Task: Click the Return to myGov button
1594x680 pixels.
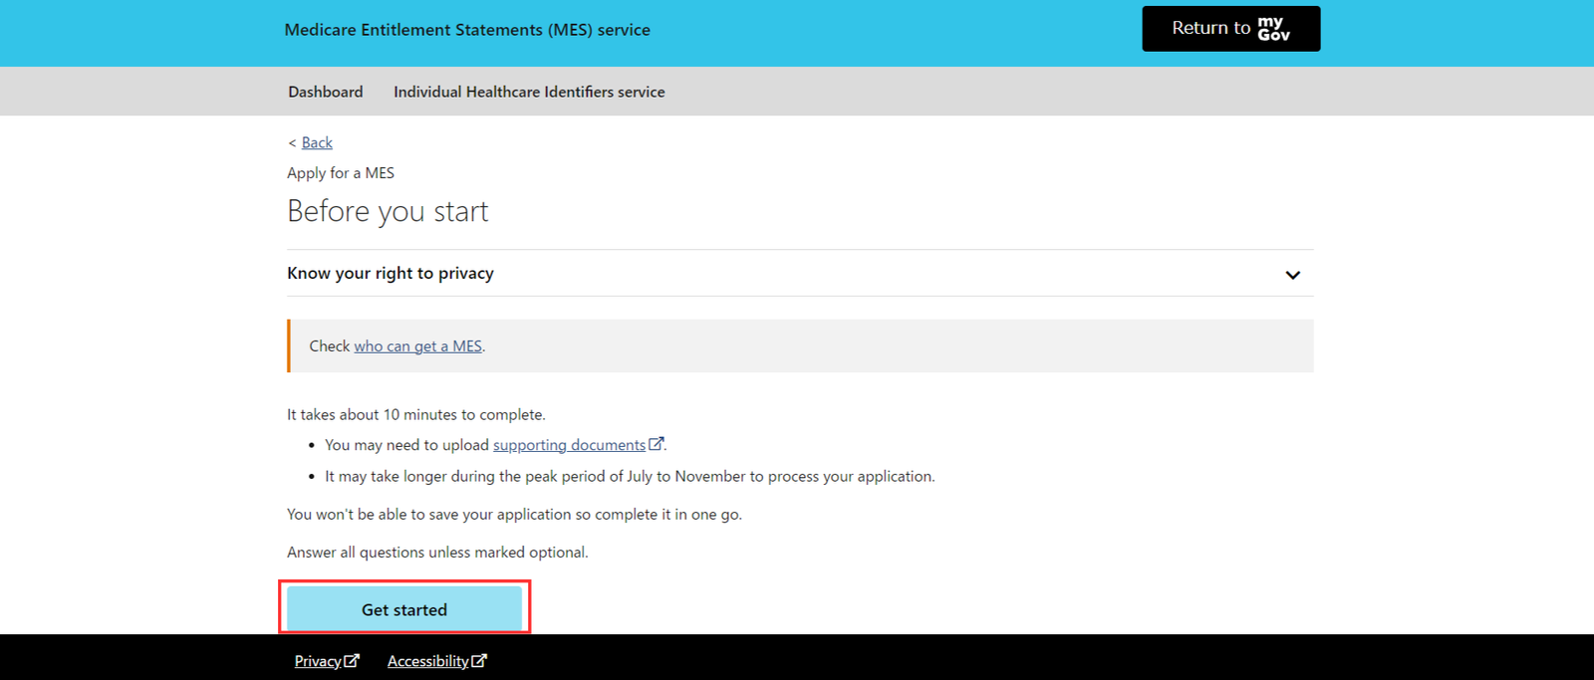Action: click(x=1230, y=29)
